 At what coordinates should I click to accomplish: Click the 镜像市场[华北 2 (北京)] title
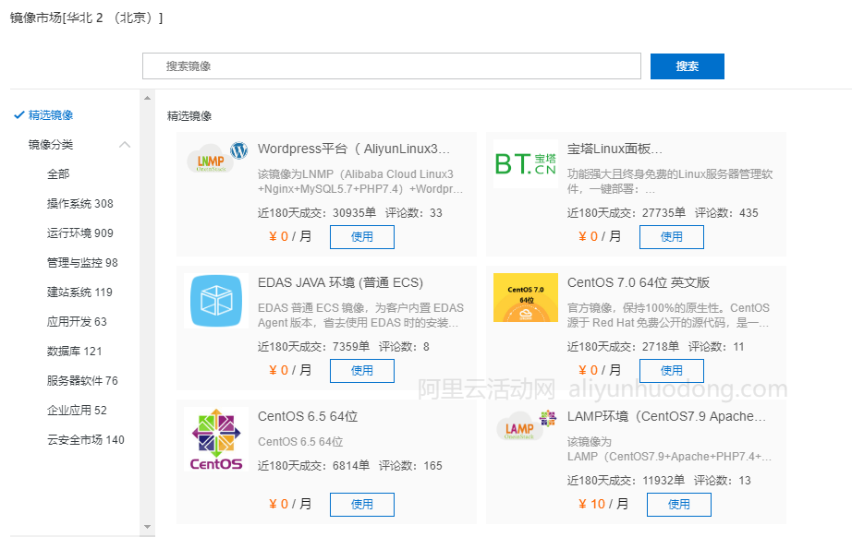86,18
